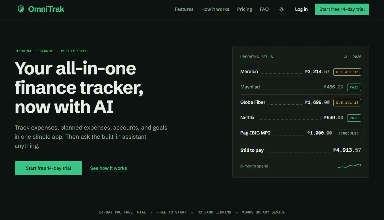Screen dimensions: 384x220
Task: Click the Globe Fiber bill name
Action: point(253,102)
